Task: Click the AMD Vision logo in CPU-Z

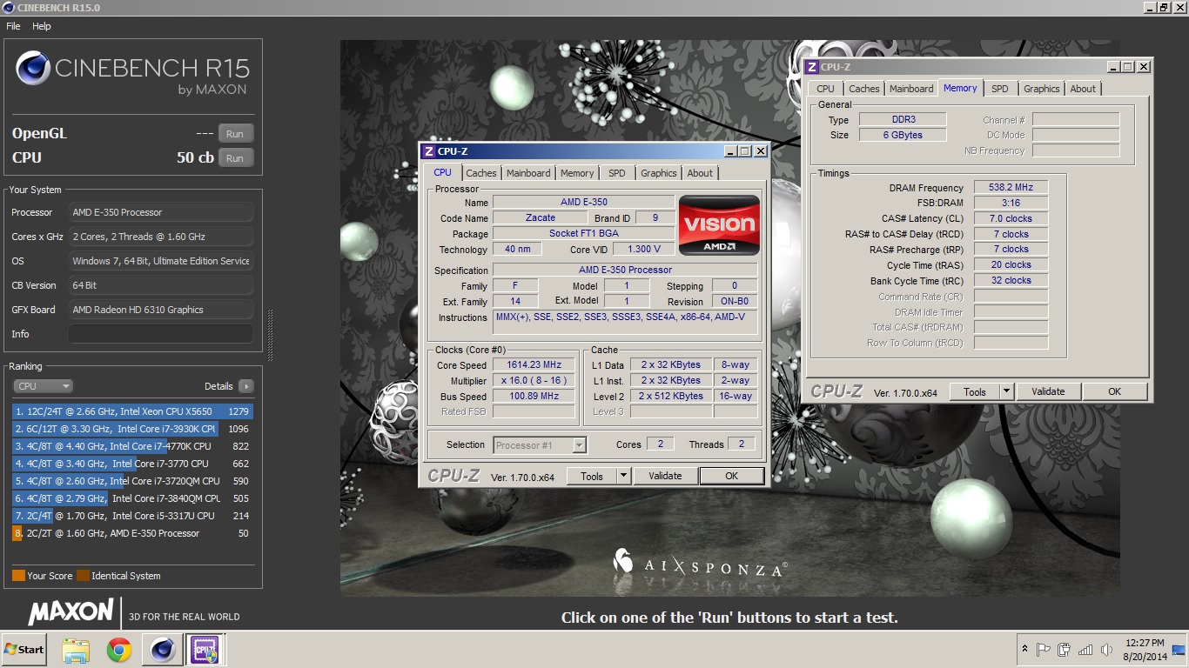Action: (720, 224)
